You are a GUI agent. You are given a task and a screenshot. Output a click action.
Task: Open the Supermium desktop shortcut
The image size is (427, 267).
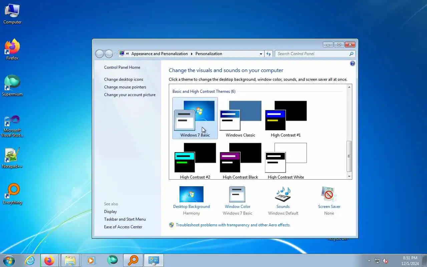pyautogui.click(x=12, y=86)
